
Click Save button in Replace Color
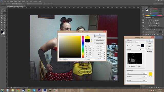tap(150, 49)
